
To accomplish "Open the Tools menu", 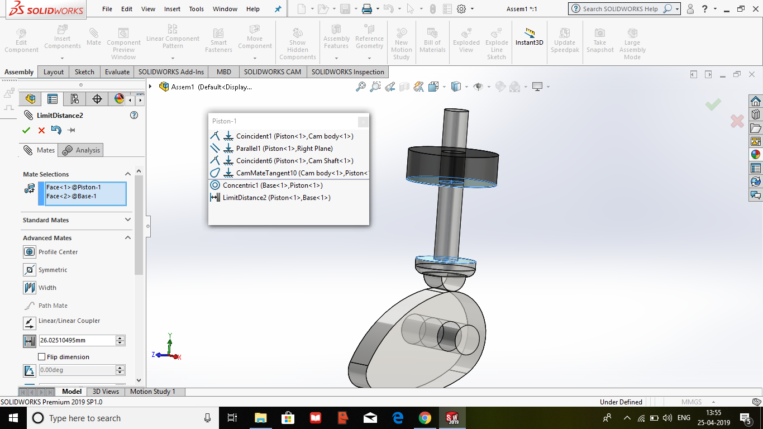I will (196, 8).
